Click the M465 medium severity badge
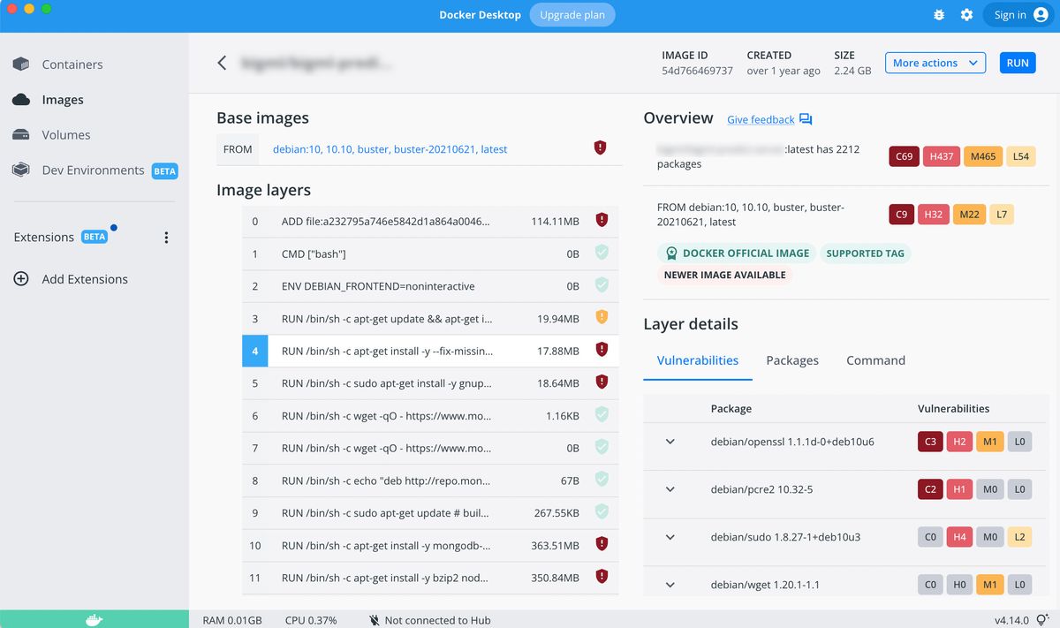The width and height of the screenshot is (1060, 628). tap(983, 156)
